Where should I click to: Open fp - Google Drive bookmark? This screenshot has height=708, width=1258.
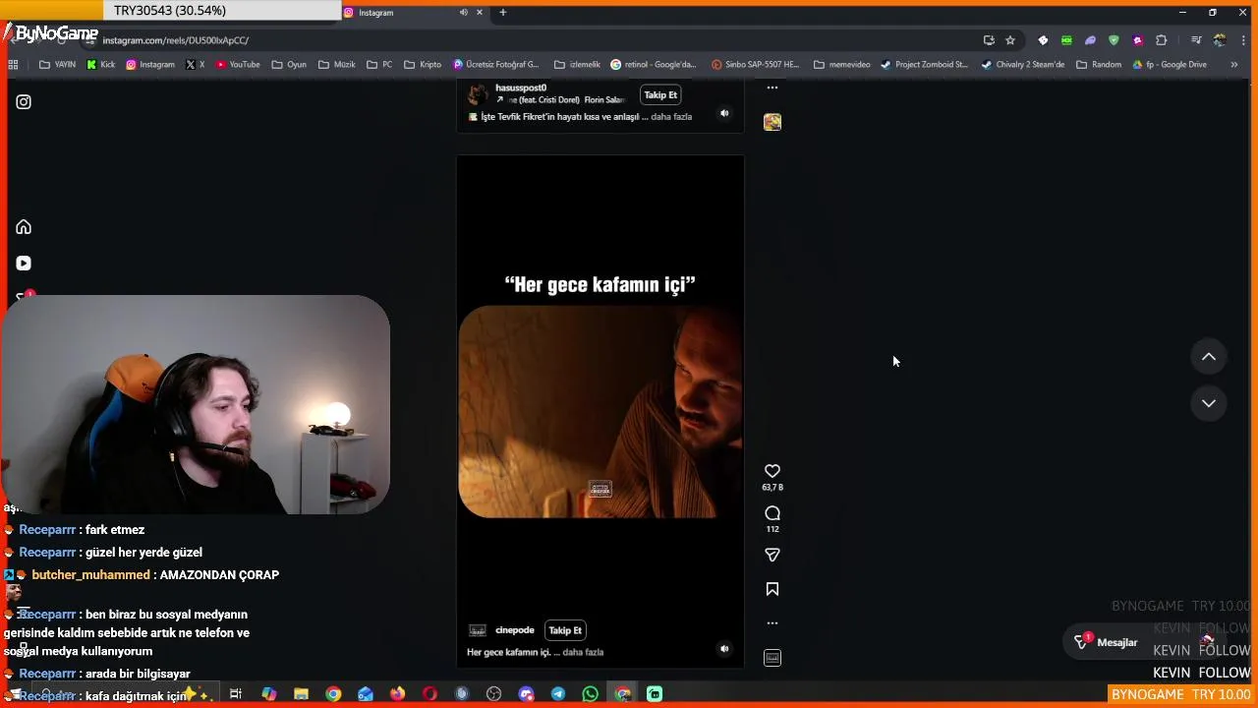click(x=1169, y=65)
